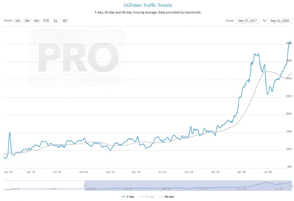Click the right navigator range handle
The image size is (294, 201).
[x=292, y=185]
